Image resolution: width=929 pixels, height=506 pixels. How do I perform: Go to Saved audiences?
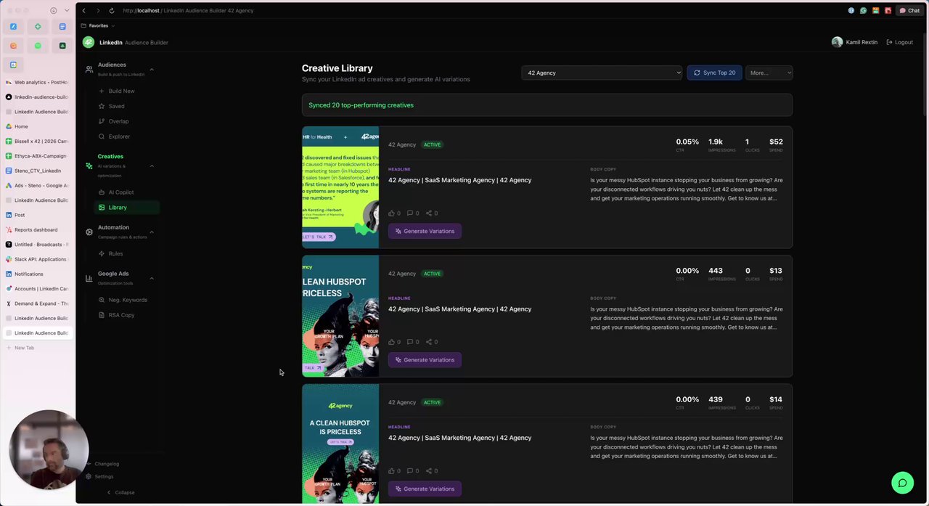[116, 106]
